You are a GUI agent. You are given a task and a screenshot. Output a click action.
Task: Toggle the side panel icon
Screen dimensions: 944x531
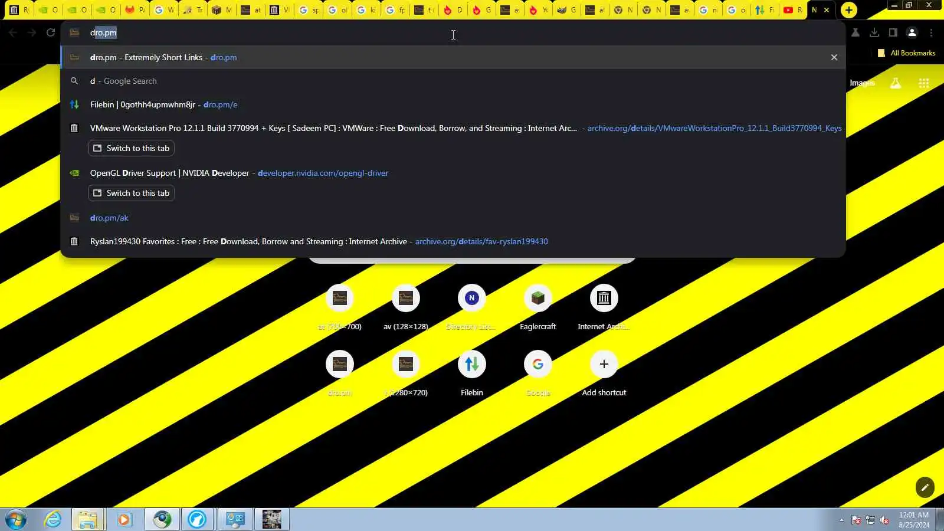click(x=893, y=32)
